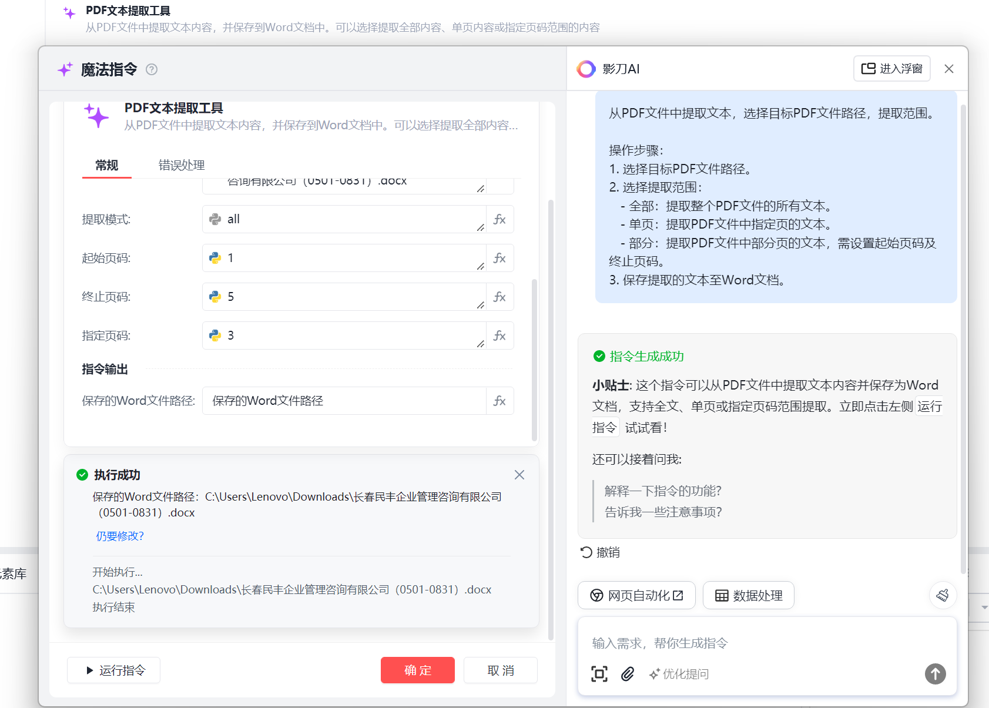Click fx icon for 提取模式 field
The width and height of the screenshot is (989, 708).
499,219
